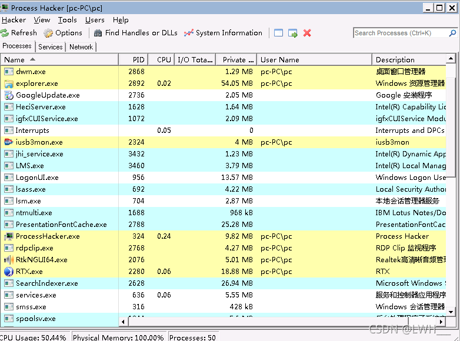Click the Refresh toolbar icon

coord(4,33)
